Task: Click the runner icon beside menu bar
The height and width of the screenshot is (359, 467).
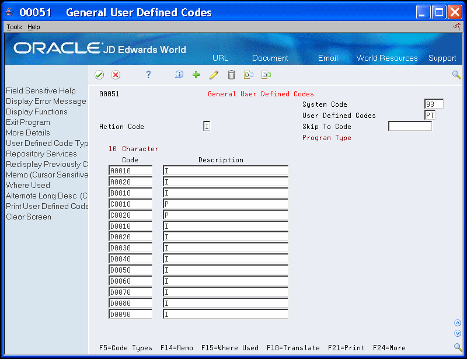Action: pyautogui.click(x=456, y=27)
